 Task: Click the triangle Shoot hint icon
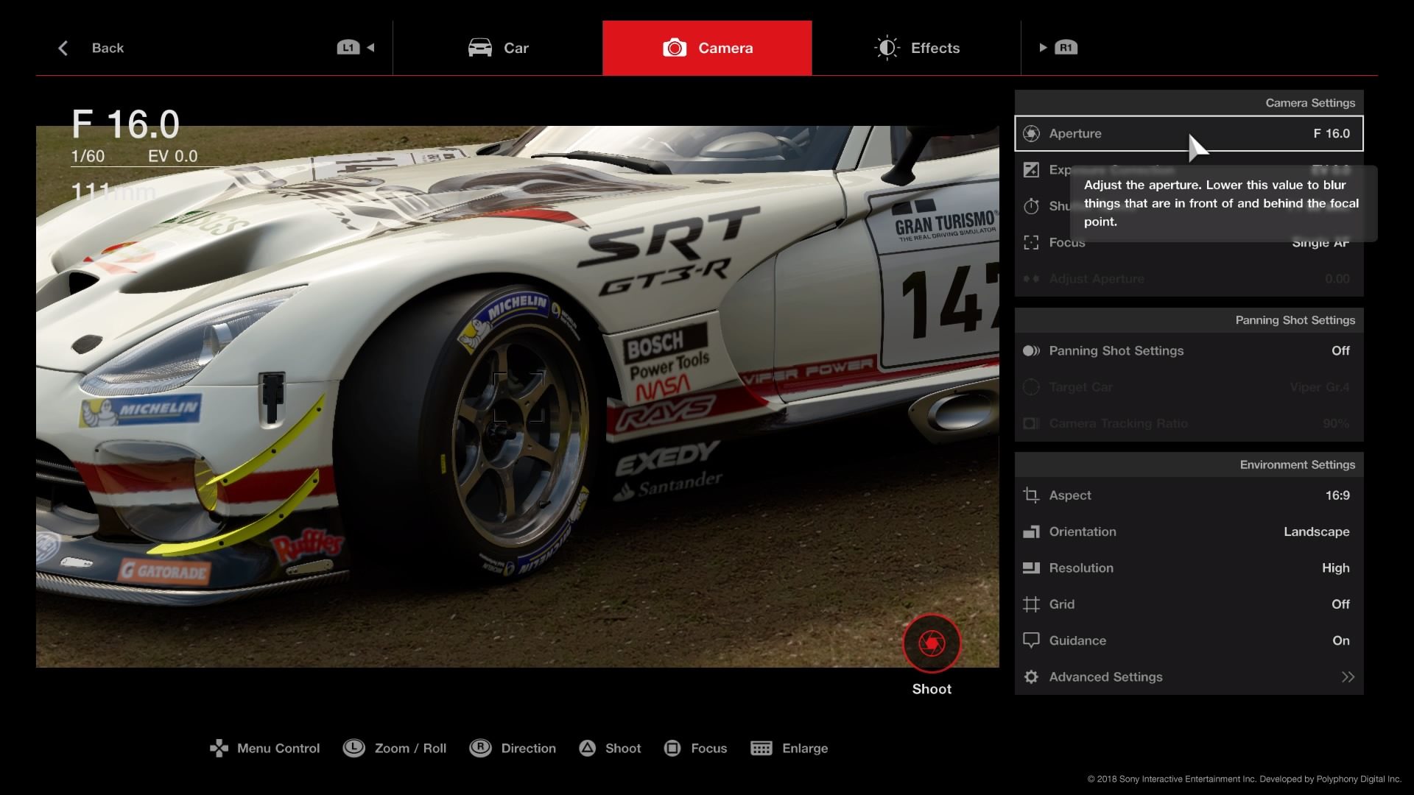point(587,748)
